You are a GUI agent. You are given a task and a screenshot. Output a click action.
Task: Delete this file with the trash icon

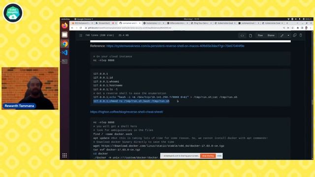301,35
